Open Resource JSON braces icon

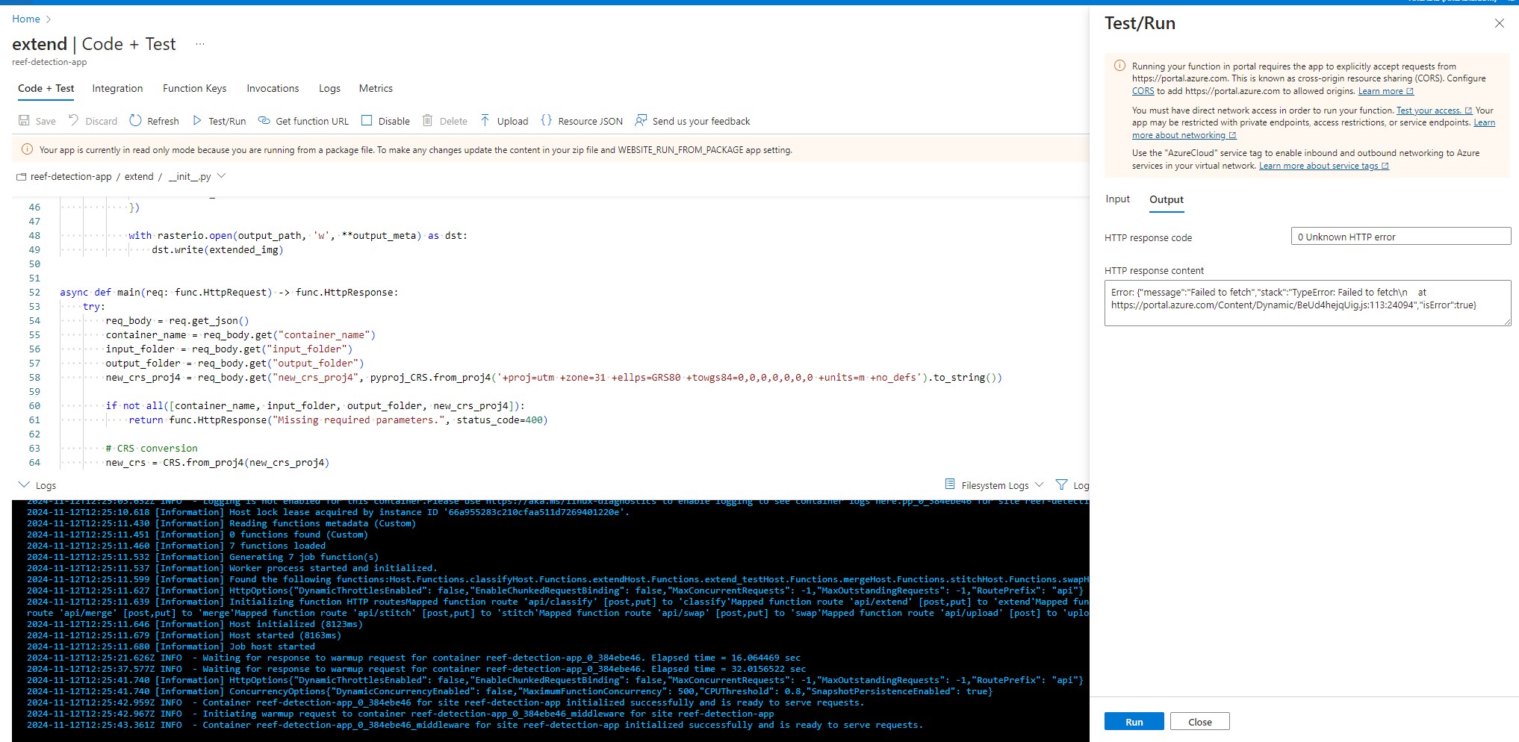coord(546,120)
